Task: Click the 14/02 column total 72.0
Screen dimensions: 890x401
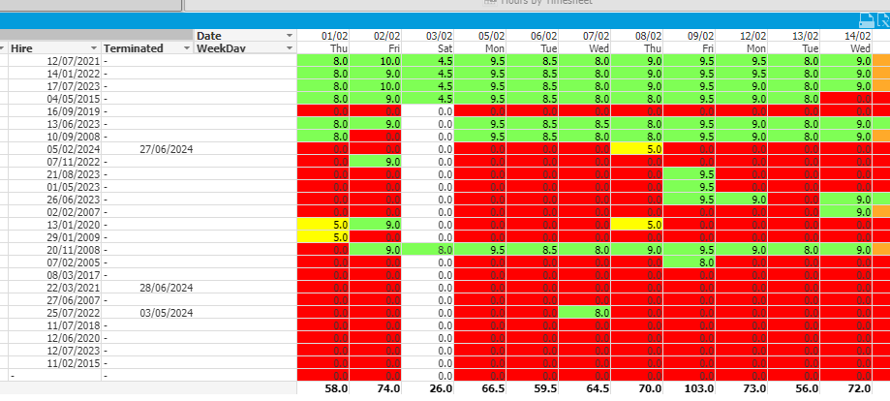Action: click(x=859, y=388)
